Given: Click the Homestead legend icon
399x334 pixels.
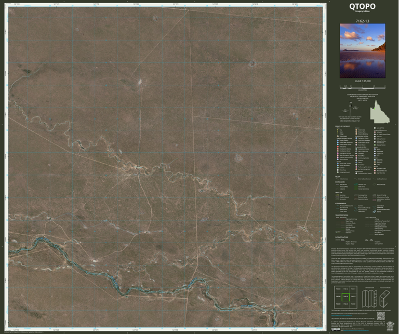Looking at the screenshot, I should (x=338, y=136).
